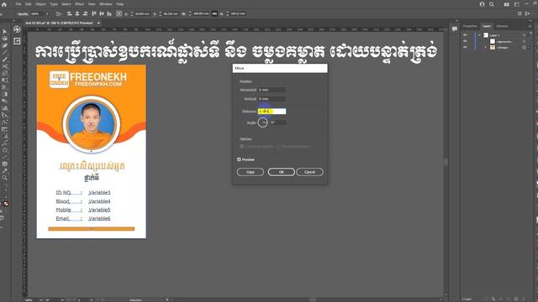Click the horizontal align right icon in control bar

click(x=85, y=13)
